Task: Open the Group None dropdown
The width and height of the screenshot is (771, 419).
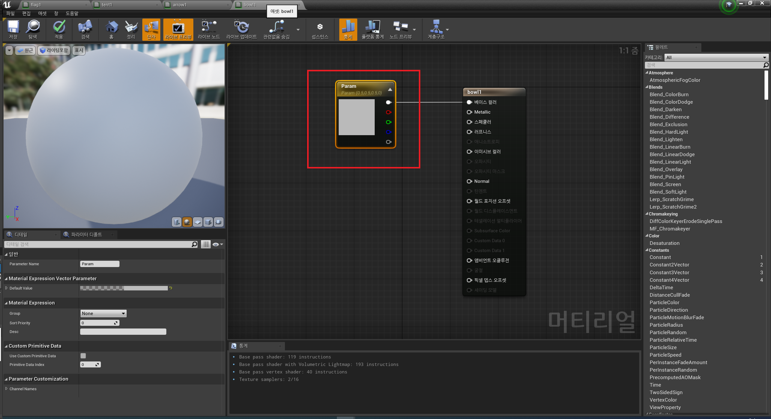Action: point(103,314)
